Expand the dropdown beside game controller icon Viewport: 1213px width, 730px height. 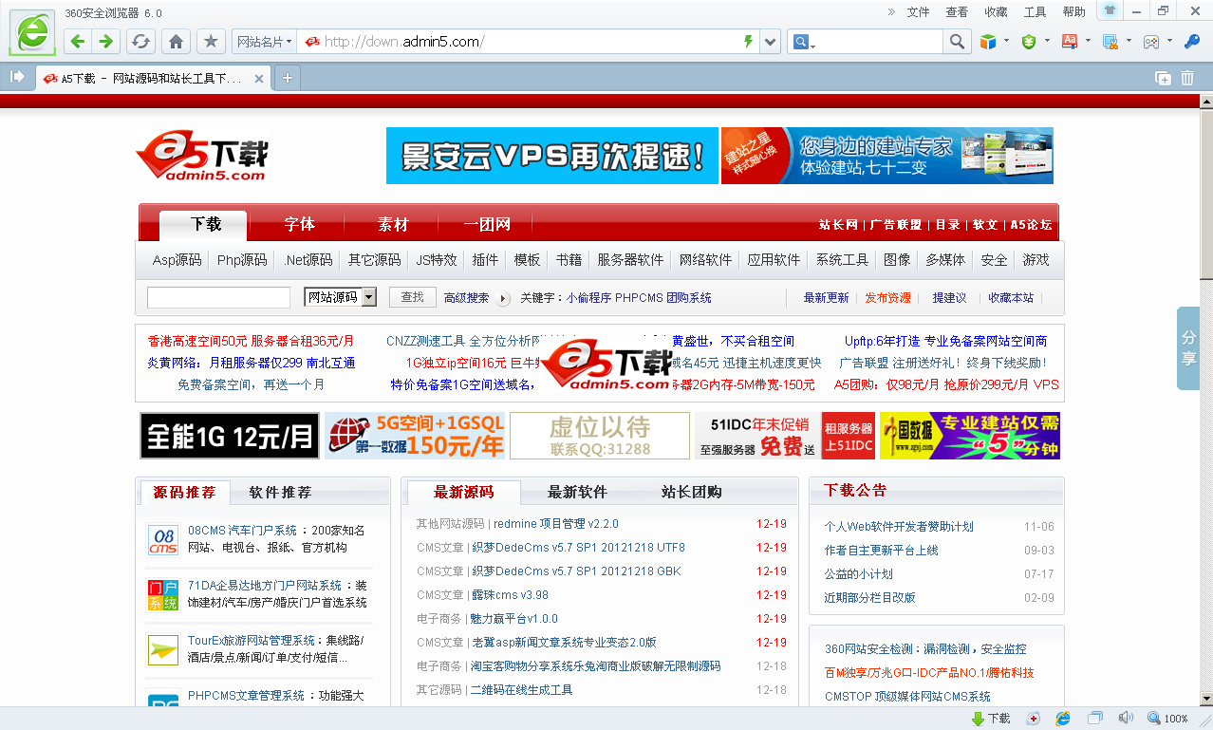pyautogui.click(x=1169, y=41)
